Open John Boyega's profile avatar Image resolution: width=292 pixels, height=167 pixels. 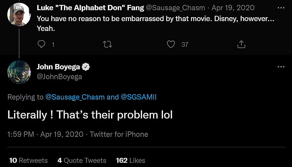coord(19,72)
